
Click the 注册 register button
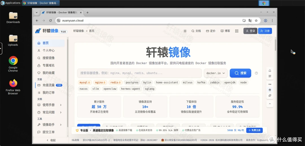pos(265,31)
